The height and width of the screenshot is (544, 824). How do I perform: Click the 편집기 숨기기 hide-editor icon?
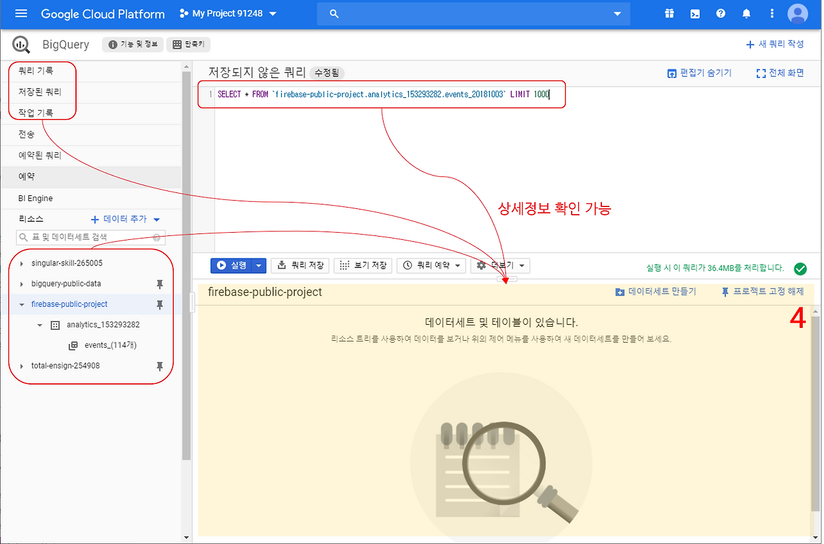tap(671, 73)
